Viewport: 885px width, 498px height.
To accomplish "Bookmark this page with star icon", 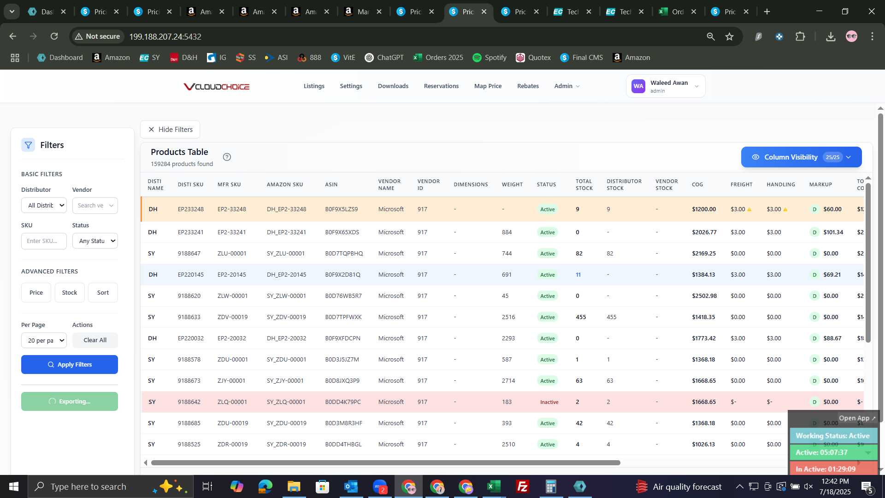I will (729, 36).
